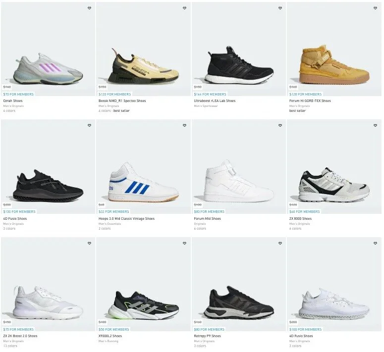This screenshot has height=352, width=384.
Task: Click the heart on ZX 8000 Shoes card
Action: 375,125
